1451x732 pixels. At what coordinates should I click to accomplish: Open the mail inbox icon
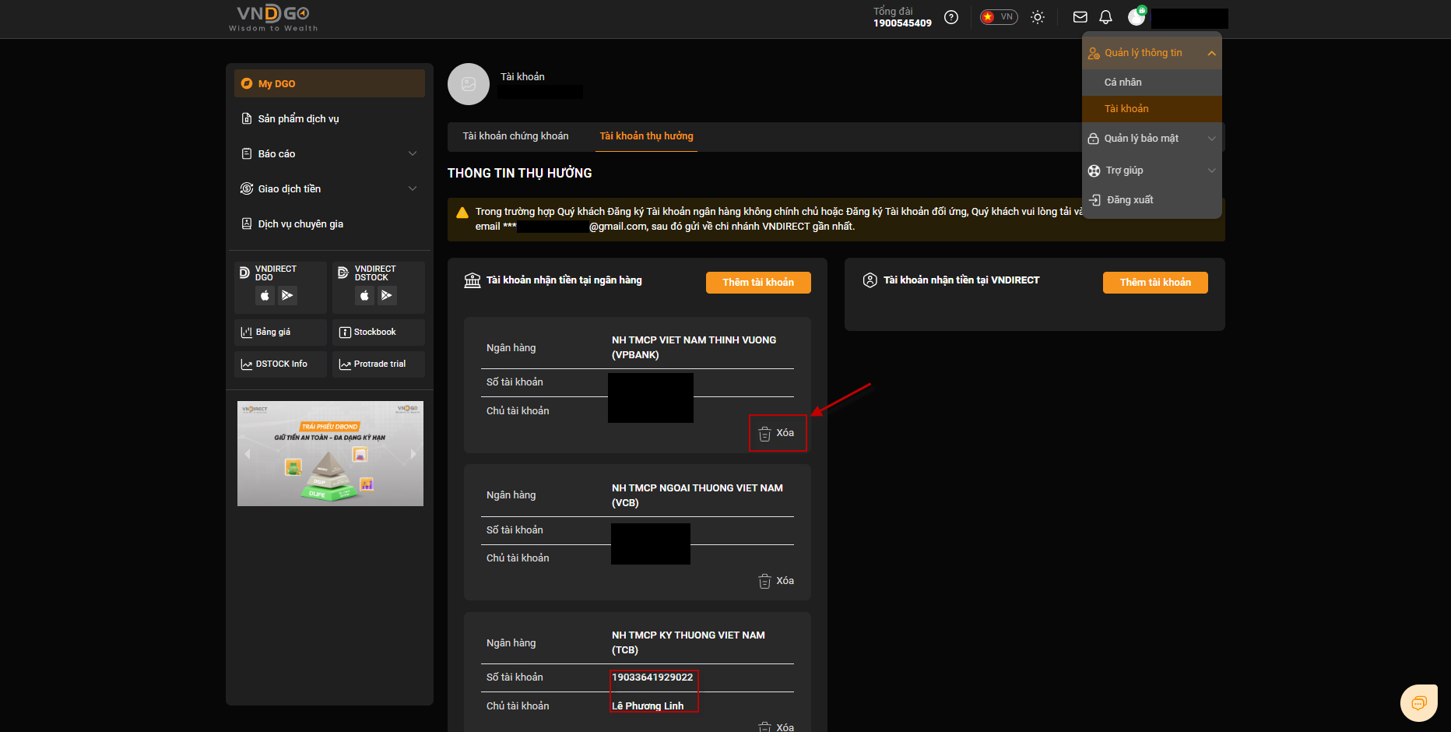[1080, 17]
